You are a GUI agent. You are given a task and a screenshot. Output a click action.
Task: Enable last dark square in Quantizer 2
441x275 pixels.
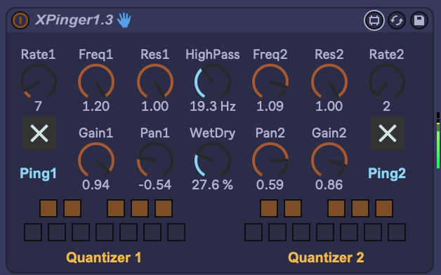click(x=397, y=232)
